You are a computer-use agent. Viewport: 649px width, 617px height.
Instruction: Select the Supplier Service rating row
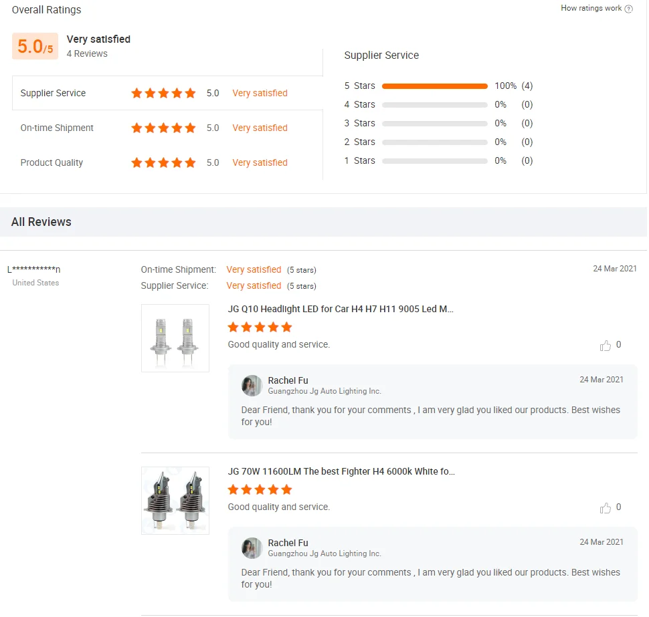click(167, 93)
